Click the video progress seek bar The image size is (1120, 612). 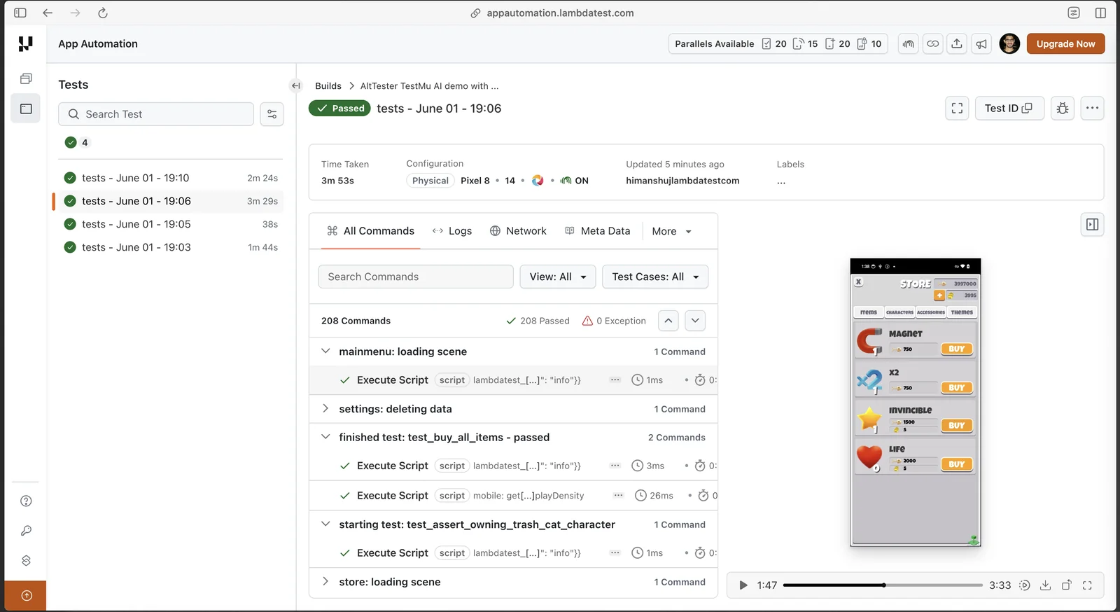pos(883,585)
